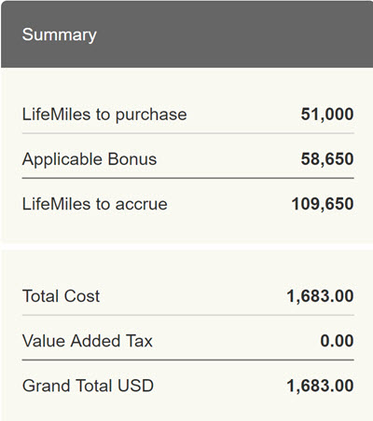The width and height of the screenshot is (373, 421).
Task: Click the 51,000 miles purchase value
Action: point(327,115)
